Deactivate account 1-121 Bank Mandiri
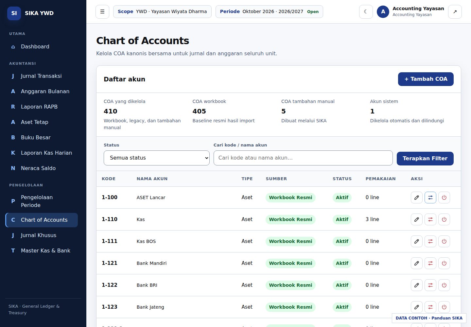The height and width of the screenshot is (327, 471). (x=444, y=263)
